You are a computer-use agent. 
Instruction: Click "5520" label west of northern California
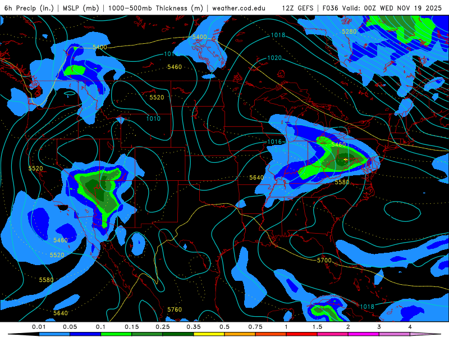tap(35, 168)
